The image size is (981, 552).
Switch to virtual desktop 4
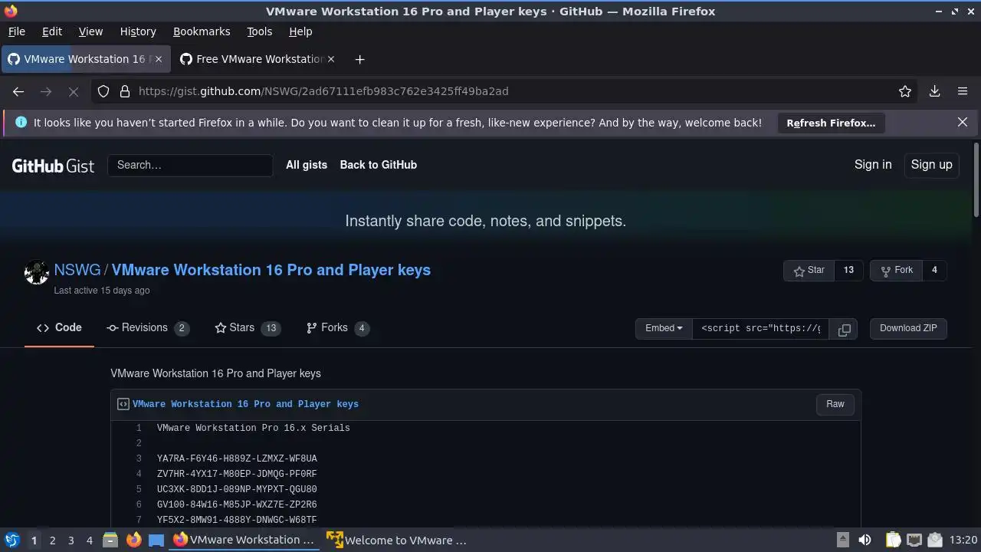tap(89, 540)
